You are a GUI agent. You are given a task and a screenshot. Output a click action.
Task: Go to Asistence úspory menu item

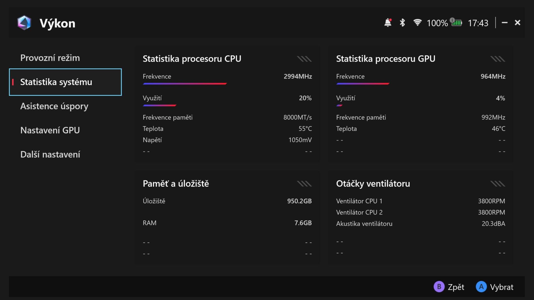[x=54, y=106]
